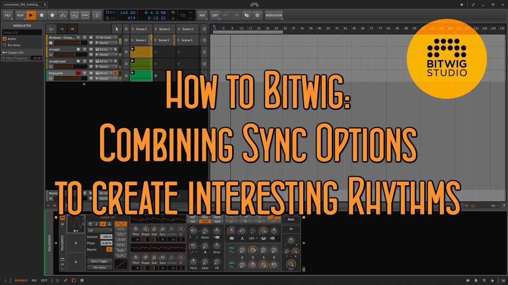
Task: Click the LFO Phase 0.00% slider
Action: [106, 243]
